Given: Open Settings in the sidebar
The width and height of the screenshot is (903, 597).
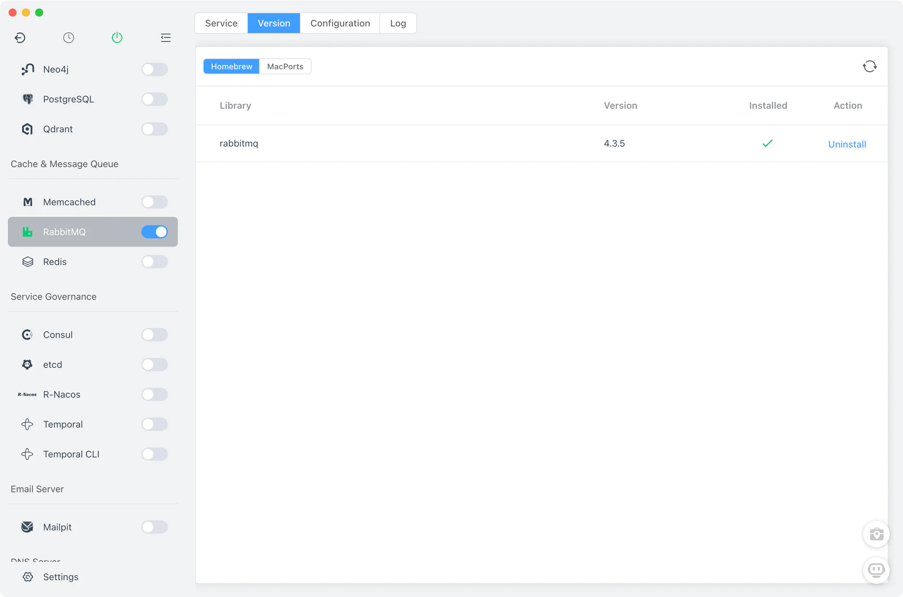Looking at the screenshot, I should pos(61,577).
